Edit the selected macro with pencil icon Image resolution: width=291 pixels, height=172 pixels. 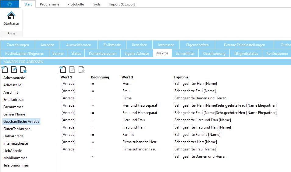coord(14,70)
